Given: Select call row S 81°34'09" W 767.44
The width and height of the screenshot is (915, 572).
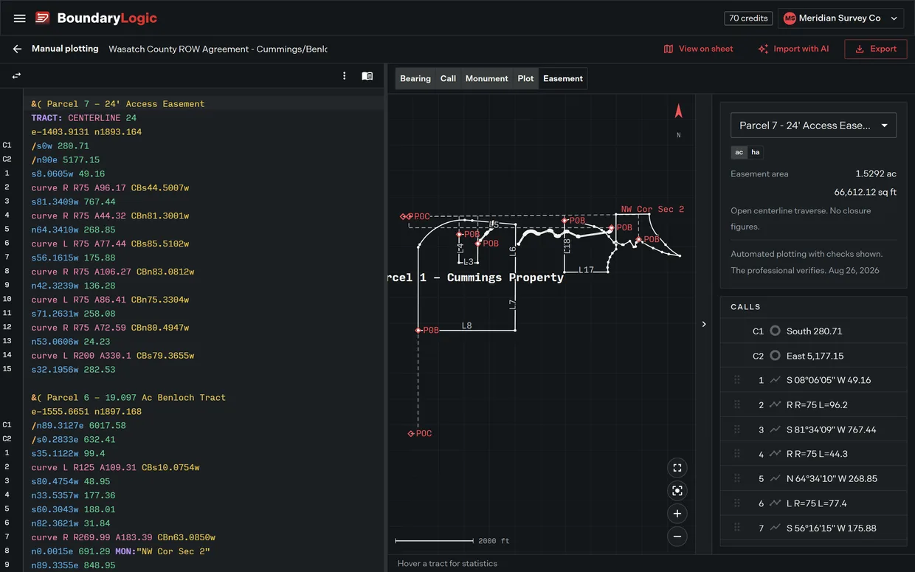Looking at the screenshot, I should point(813,430).
